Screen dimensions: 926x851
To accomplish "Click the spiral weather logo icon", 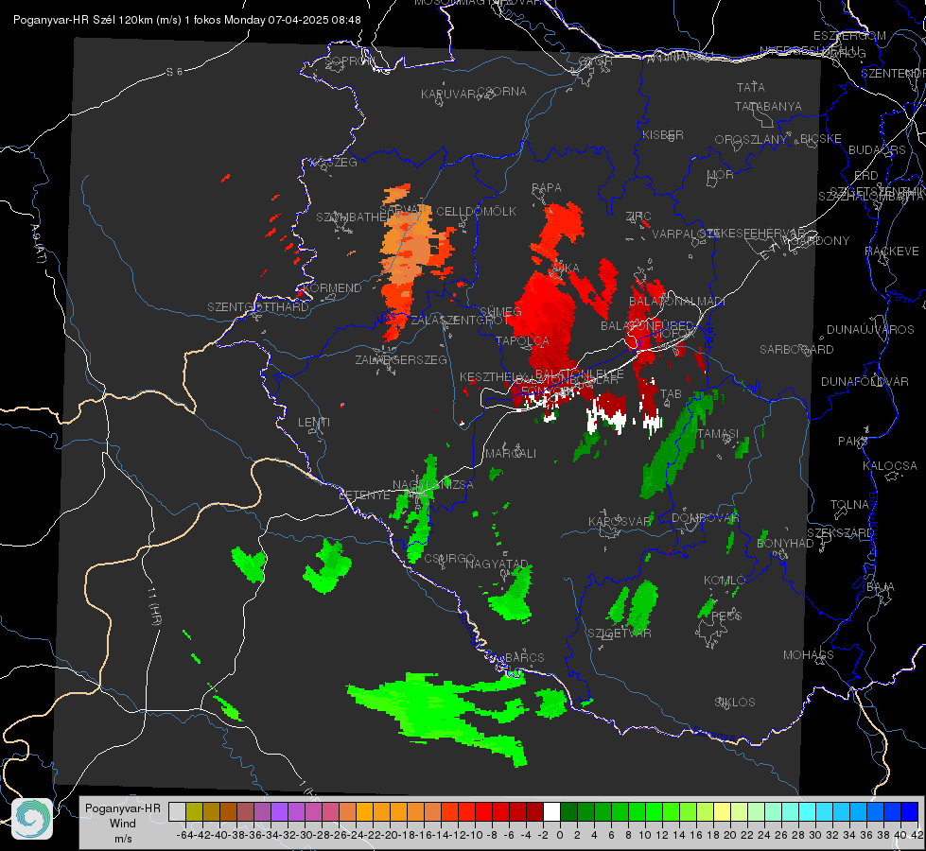I will click(x=32, y=819).
